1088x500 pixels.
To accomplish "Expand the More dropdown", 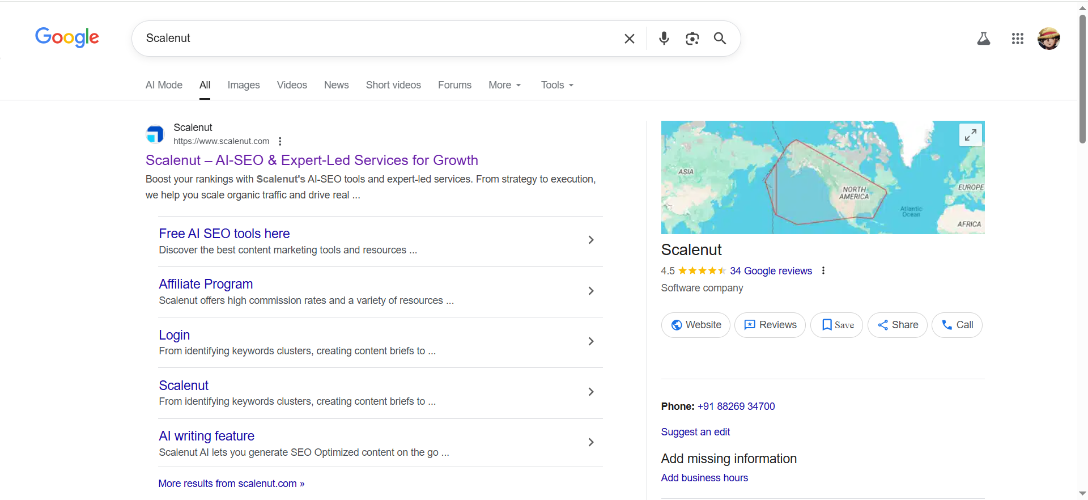I will [505, 85].
